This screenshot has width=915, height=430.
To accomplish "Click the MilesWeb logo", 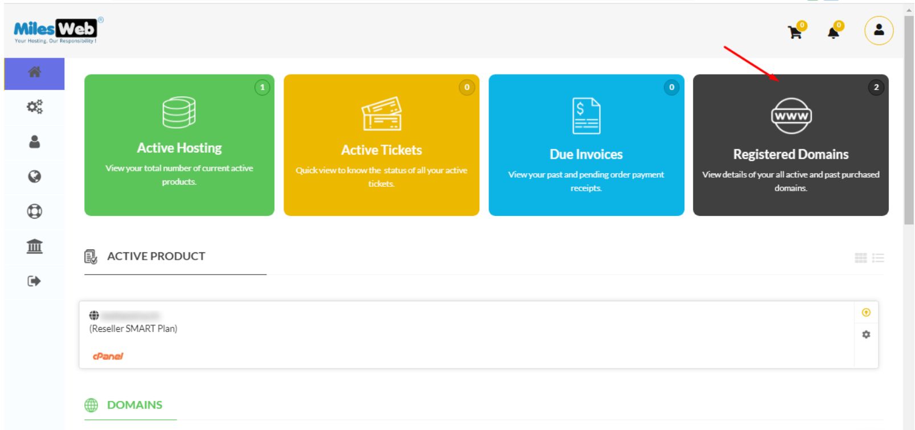I will point(57,30).
